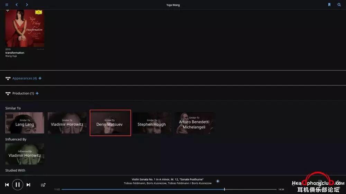Go back with the left arrow
The width and height of the screenshot is (346, 194).
click(17, 4)
